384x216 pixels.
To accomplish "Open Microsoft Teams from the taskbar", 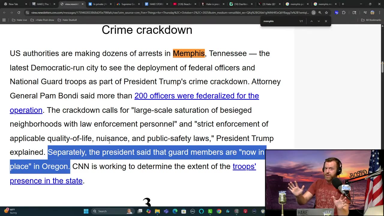I will 166,211.
